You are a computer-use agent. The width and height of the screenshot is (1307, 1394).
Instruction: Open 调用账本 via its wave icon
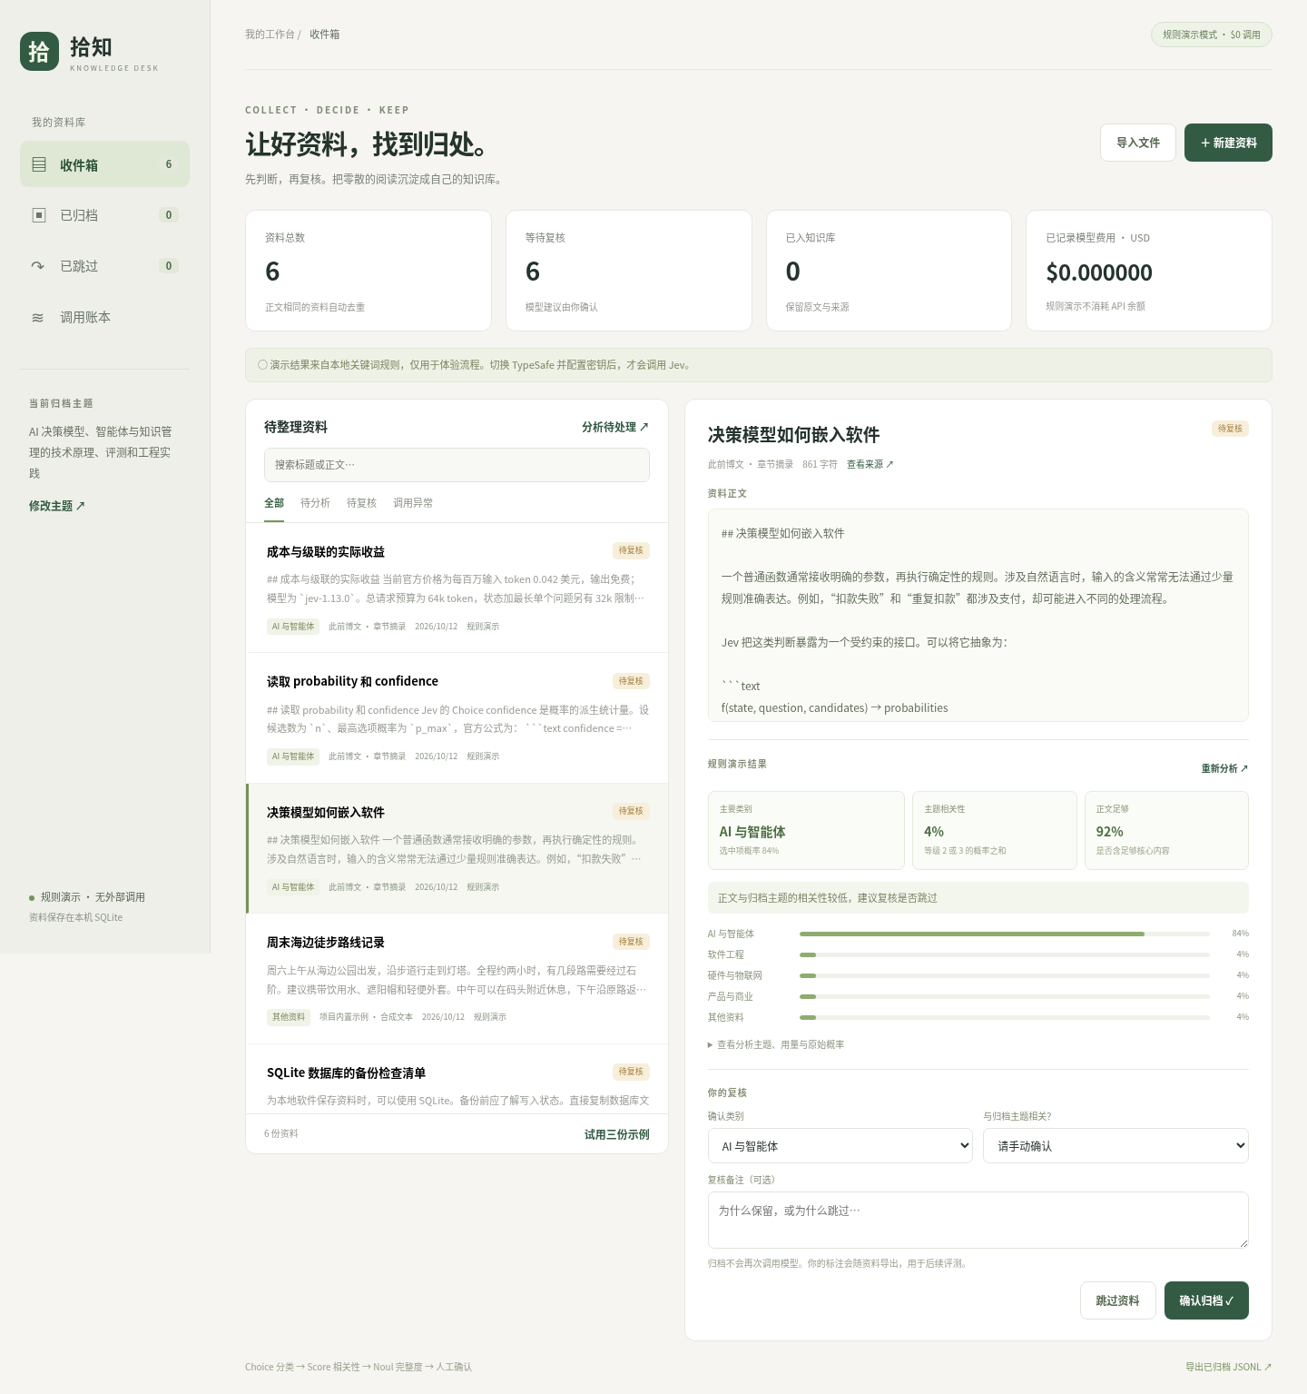coord(38,317)
